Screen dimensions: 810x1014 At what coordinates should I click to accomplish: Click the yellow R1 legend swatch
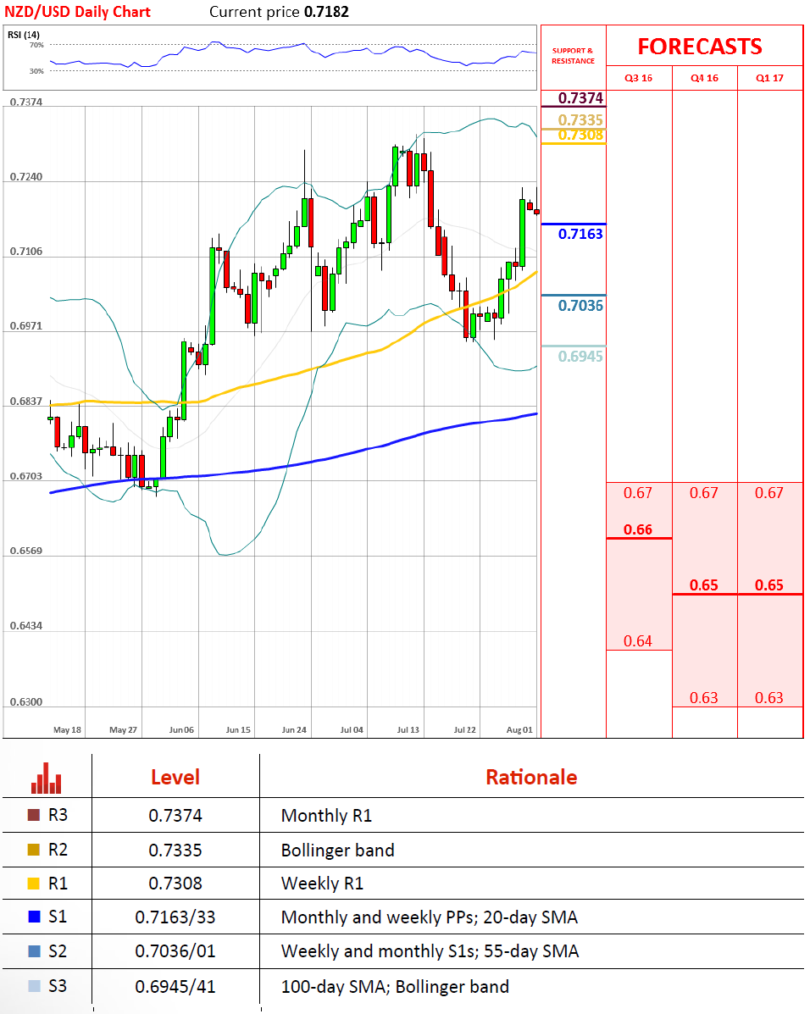click(34, 884)
